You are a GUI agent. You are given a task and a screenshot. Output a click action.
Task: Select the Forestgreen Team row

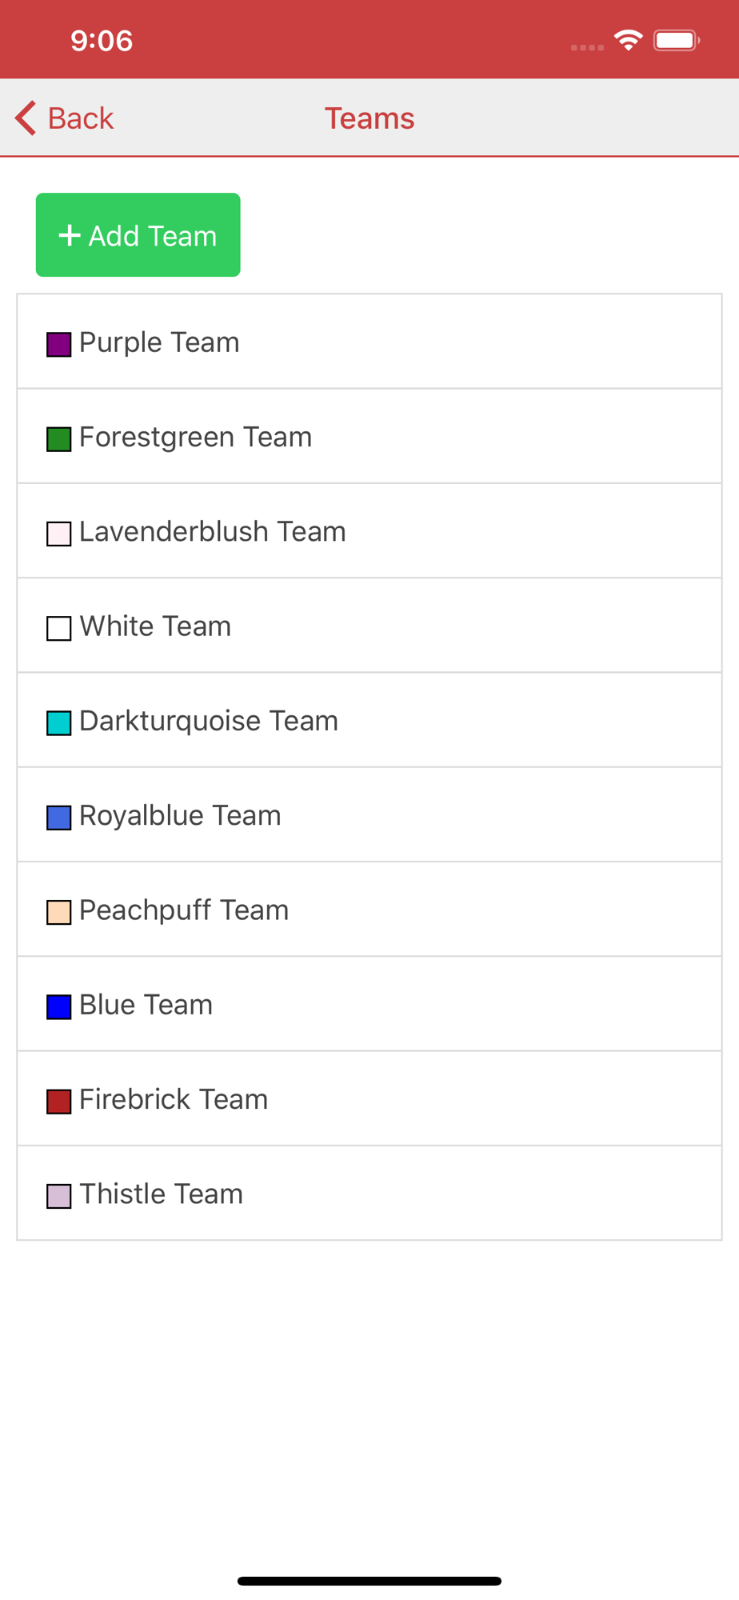click(369, 436)
